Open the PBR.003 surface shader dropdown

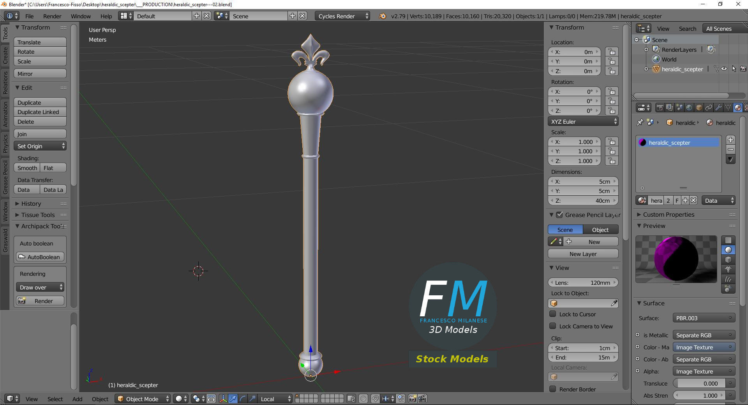[704, 318]
